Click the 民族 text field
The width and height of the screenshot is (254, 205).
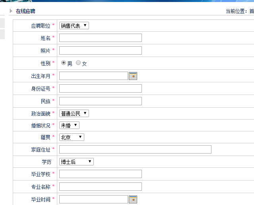point(100,101)
